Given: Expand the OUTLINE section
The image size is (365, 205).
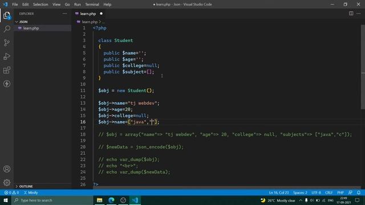Looking at the screenshot, I should (24, 186).
